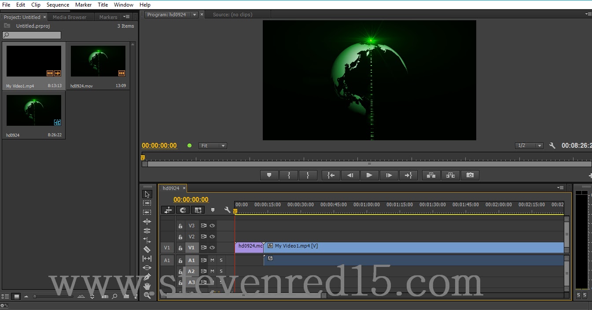Screen dimensions: 592x310
Task: Step forward one frame
Action: pos(389,175)
